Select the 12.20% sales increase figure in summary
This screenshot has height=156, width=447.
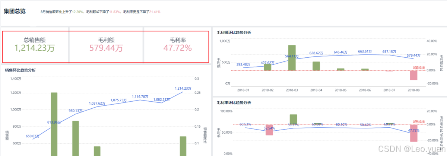tap(77, 12)
